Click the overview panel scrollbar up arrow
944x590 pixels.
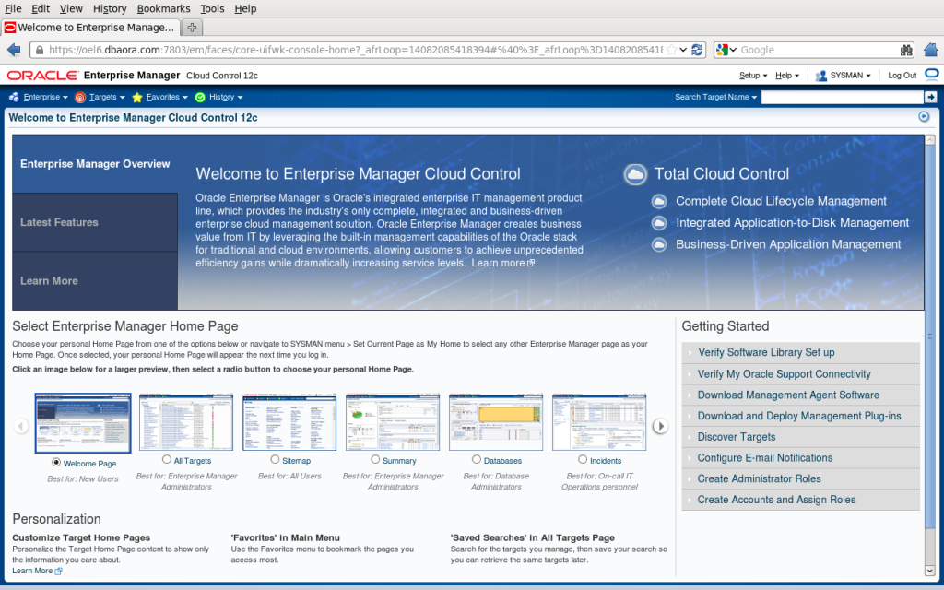(930, 140)
